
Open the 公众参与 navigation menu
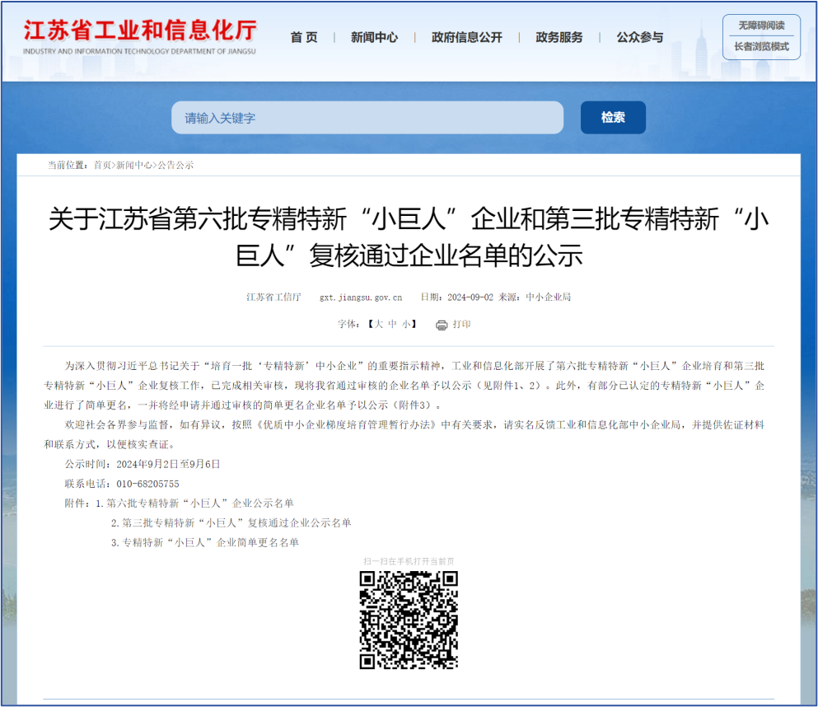click(639, 37)
